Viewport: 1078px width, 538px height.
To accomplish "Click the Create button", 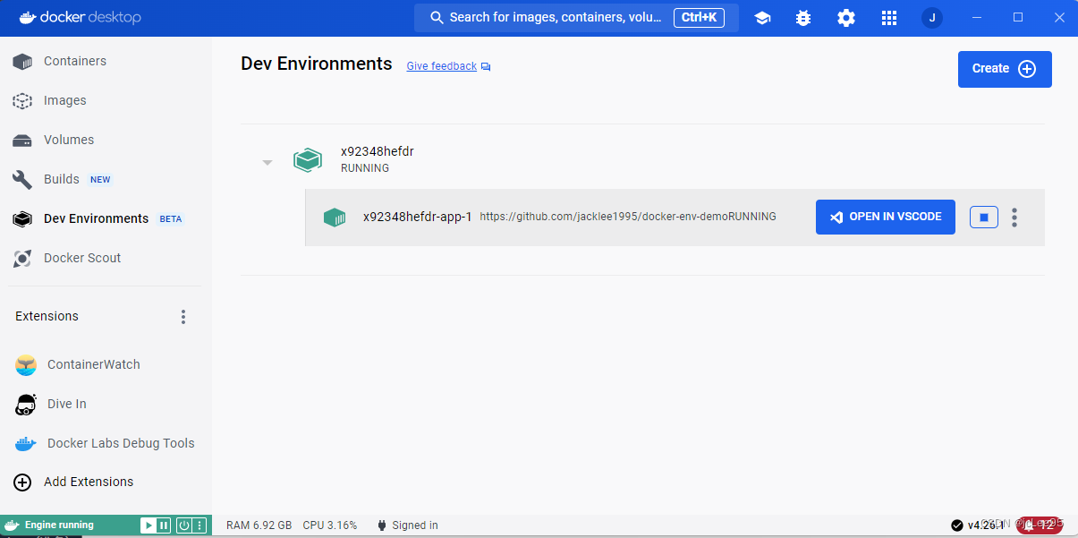I will [1005, 69].
